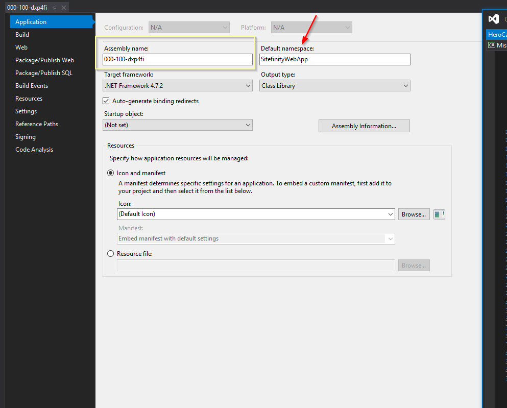507x408 pixels.
Task: Browse for a custom icon file
Action: (414, 214)
